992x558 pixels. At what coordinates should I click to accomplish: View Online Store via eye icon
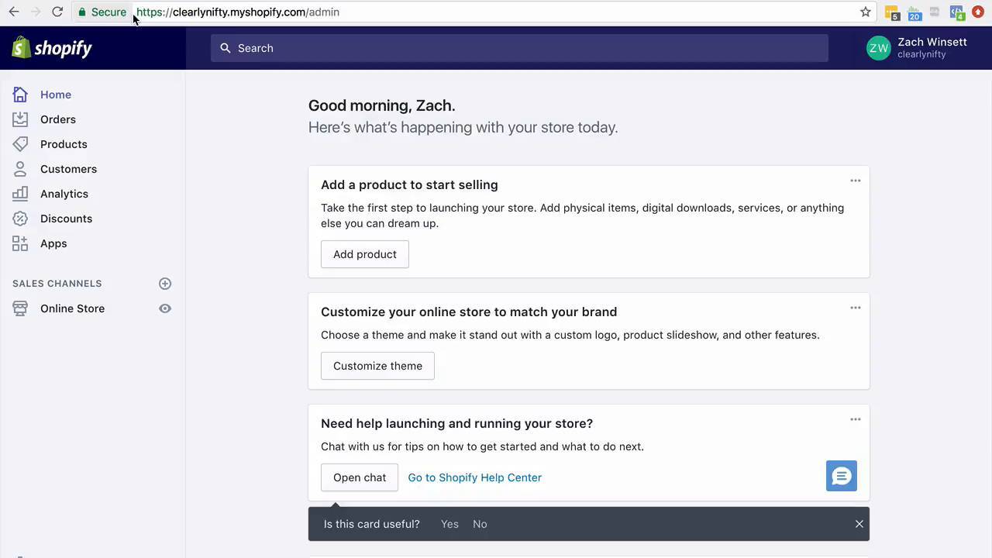pyautogui.click(x=165, y=308)
